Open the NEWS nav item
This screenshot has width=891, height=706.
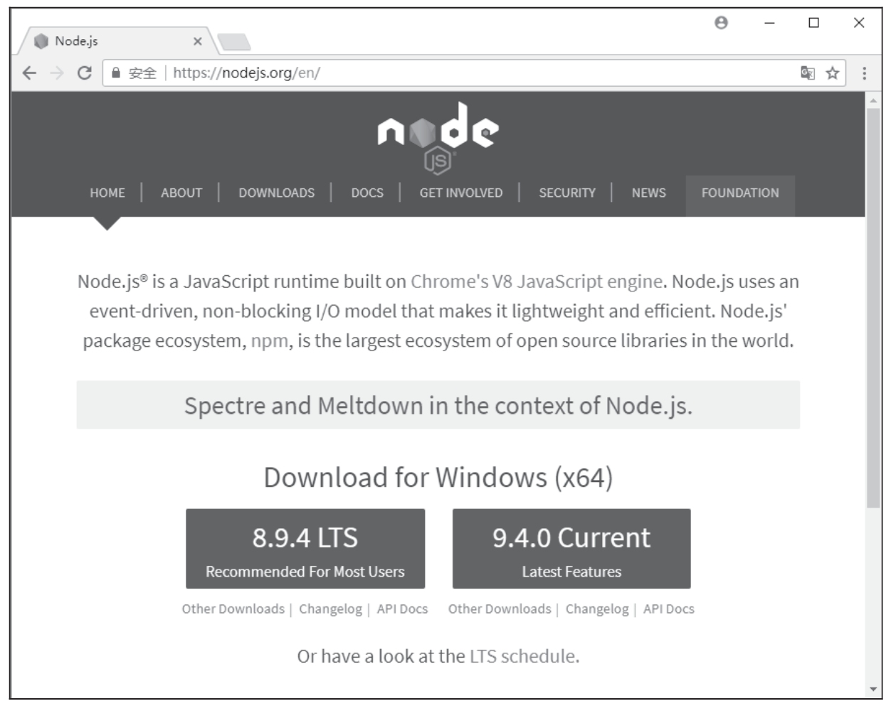(x=649, y=193)
